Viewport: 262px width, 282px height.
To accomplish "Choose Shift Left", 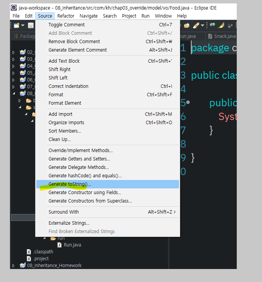I will (x=107, y=78).
